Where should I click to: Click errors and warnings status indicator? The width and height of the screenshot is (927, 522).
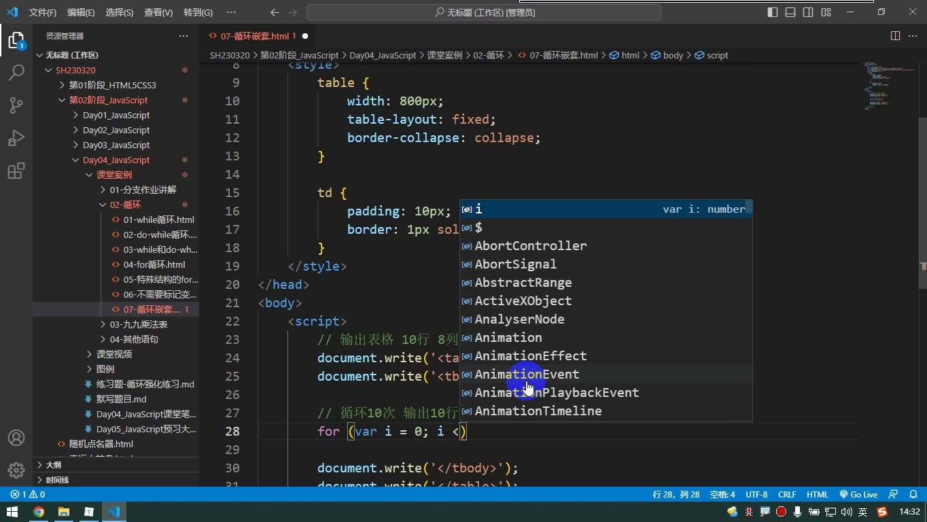coord(29,495)
